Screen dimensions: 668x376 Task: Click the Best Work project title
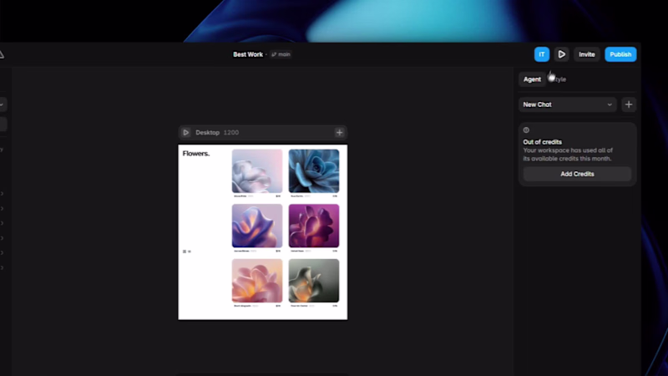(248, 54)
